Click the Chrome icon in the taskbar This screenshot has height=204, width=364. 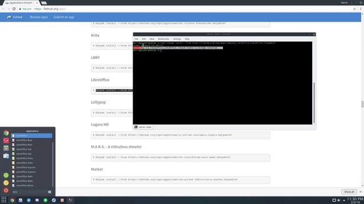click(12, 200)
